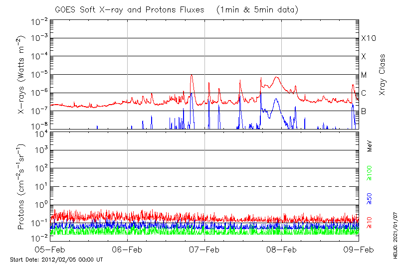Select the 06-Feb date tick label
The width and height of the screenshot is (399, 264).
click(x=128, y=250)
